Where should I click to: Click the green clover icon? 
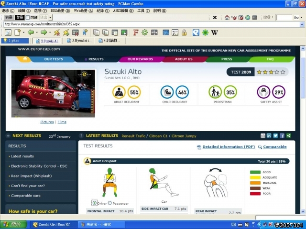pyautogui.click(x=205, y=32)
